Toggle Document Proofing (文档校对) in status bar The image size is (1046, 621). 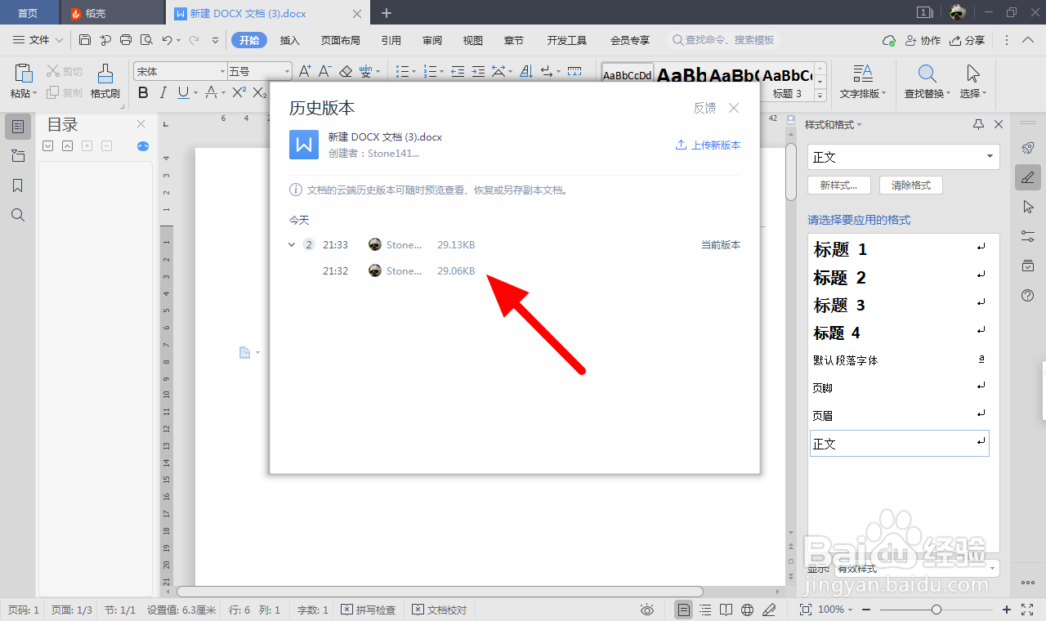click(440, 610)
